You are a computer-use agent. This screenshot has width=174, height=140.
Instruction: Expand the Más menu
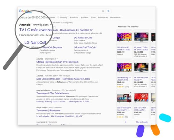93,18
